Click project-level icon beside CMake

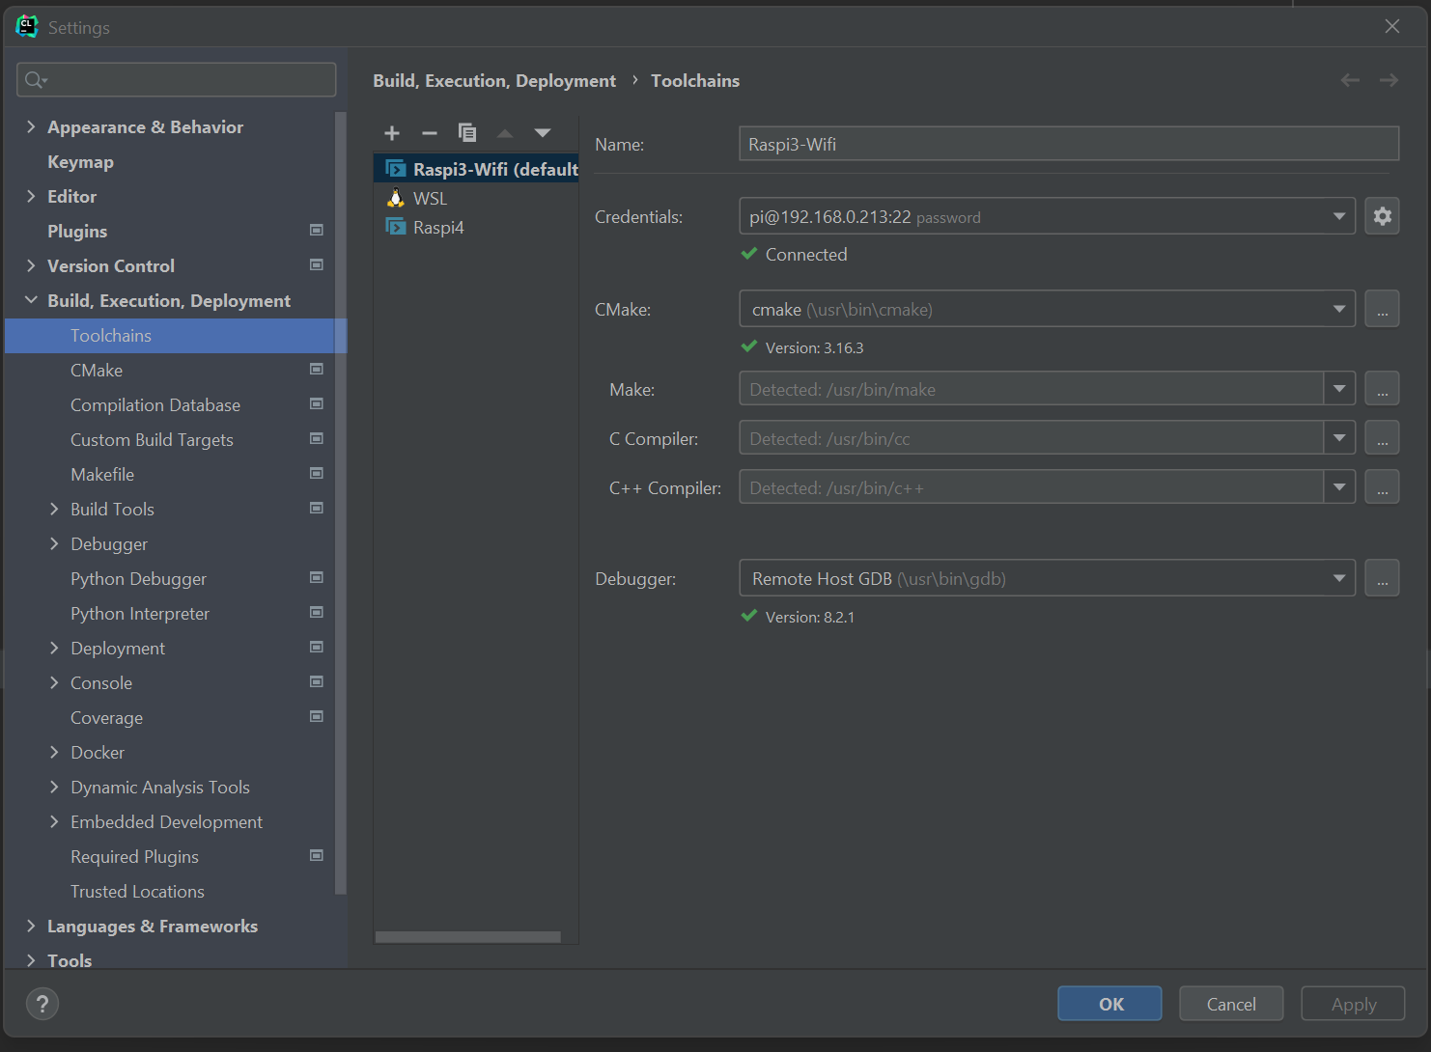(316, 369)
